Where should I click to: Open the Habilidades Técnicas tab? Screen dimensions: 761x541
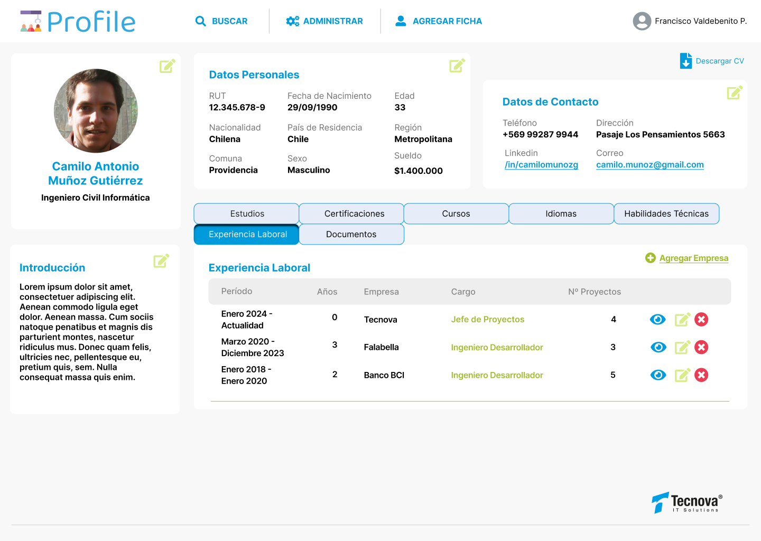click(x=666, y=213)
